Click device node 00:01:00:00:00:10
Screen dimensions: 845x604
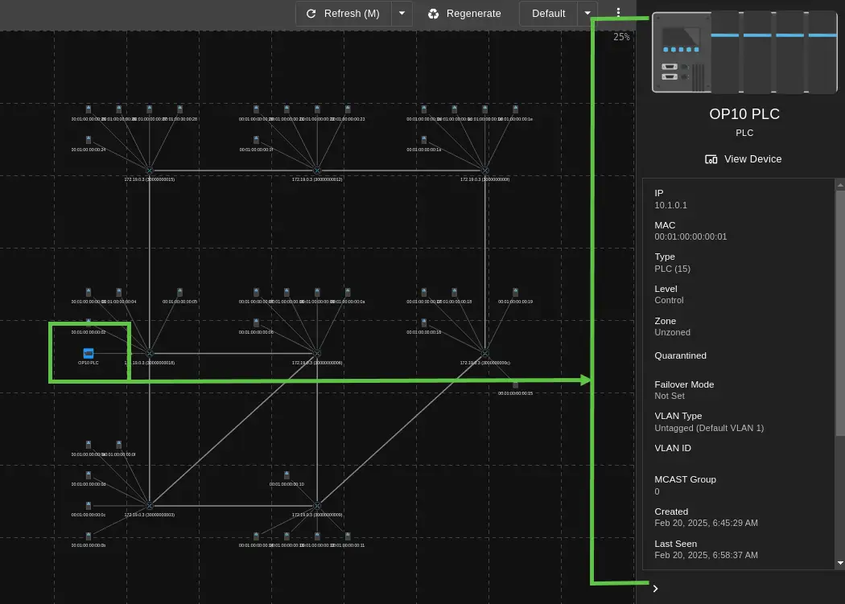[x=286, y=475]
